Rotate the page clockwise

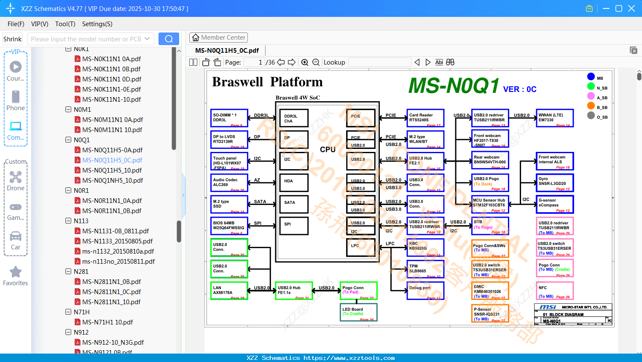217,62
